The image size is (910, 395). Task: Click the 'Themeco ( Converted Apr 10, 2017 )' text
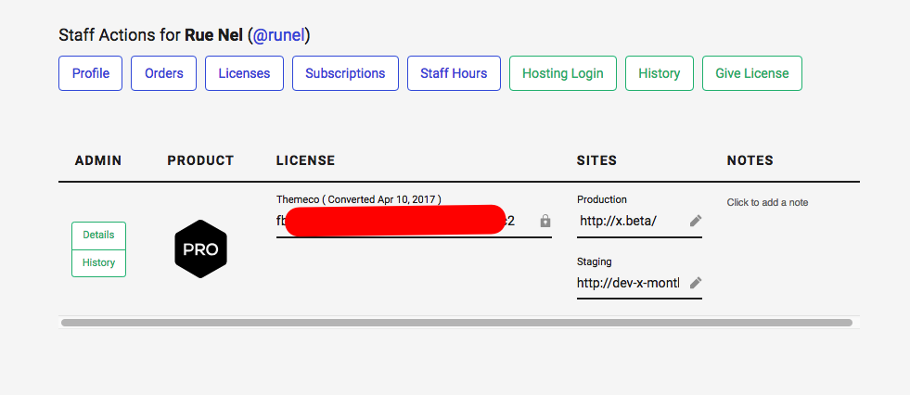tap(359, 199)
